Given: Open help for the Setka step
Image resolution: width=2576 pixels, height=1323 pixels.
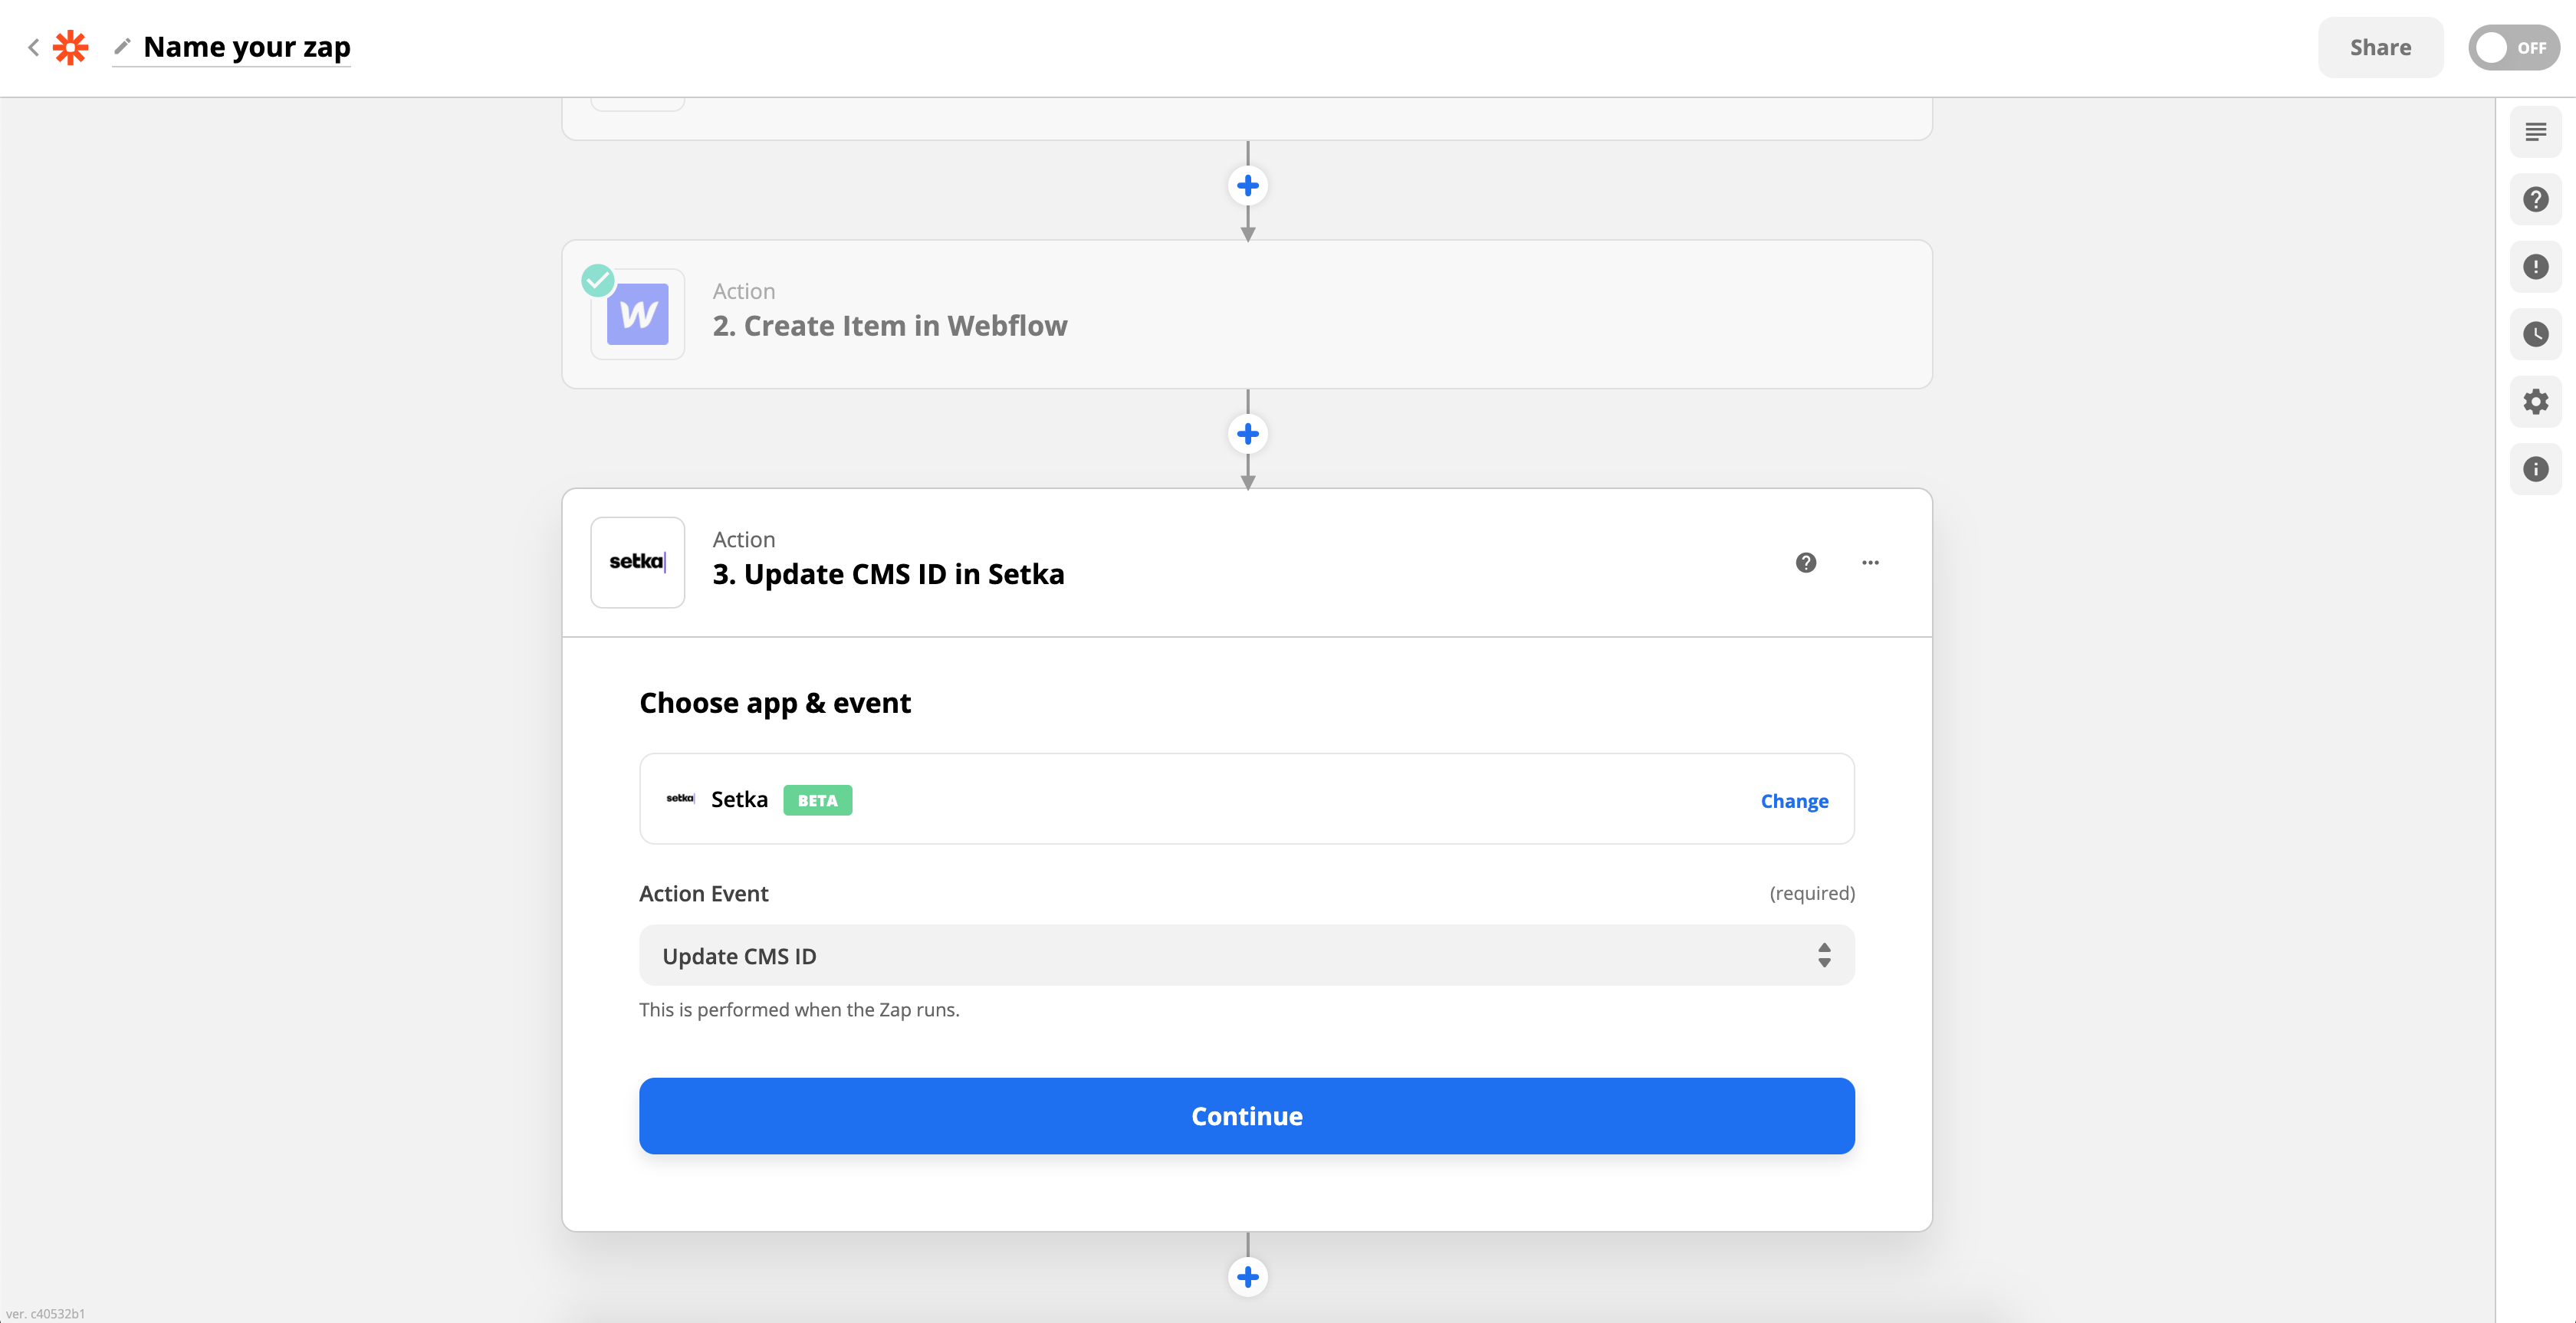Looking at the screenshot, I should tap(1805, 562).
